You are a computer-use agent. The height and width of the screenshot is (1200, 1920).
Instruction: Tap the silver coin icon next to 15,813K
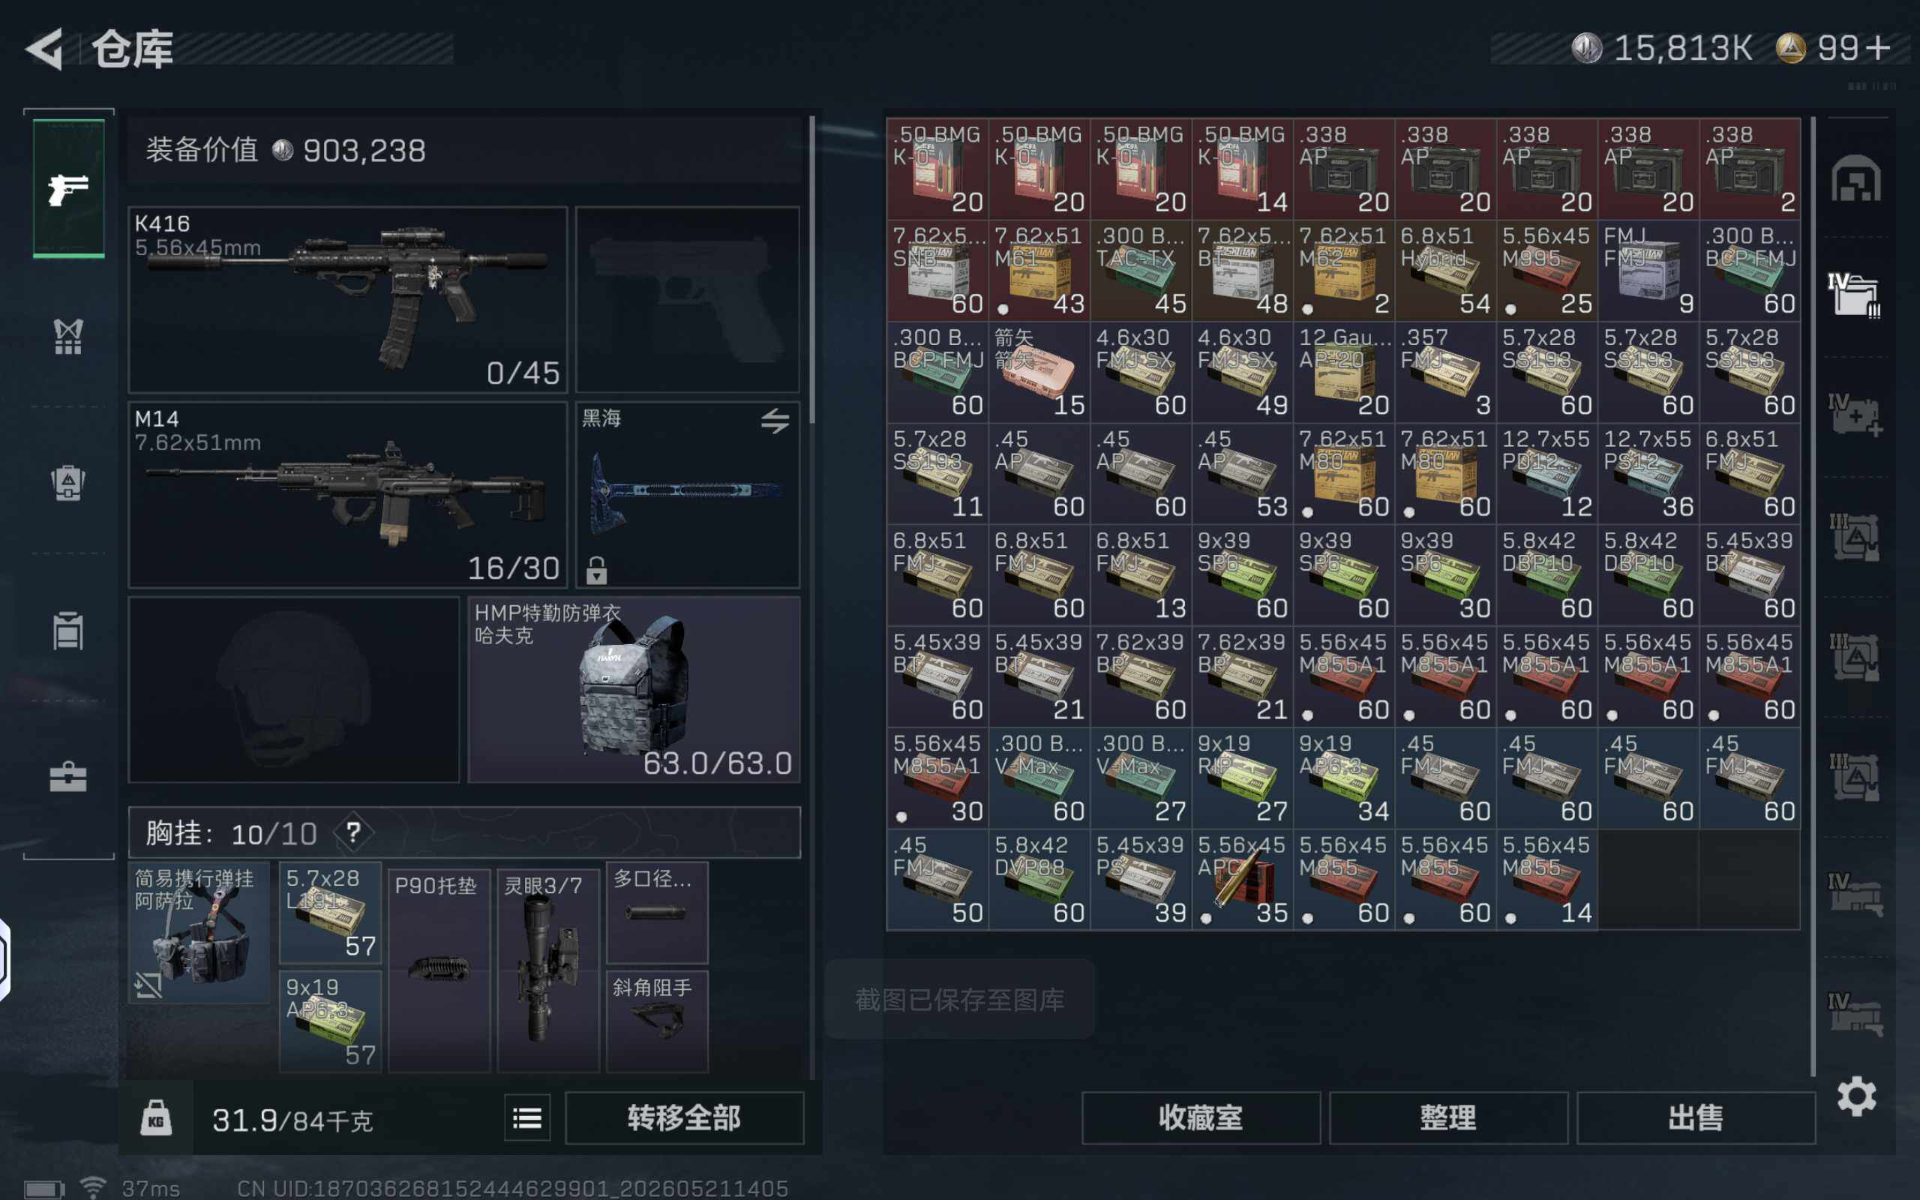pyautogui.click(x=1587, y=49)
